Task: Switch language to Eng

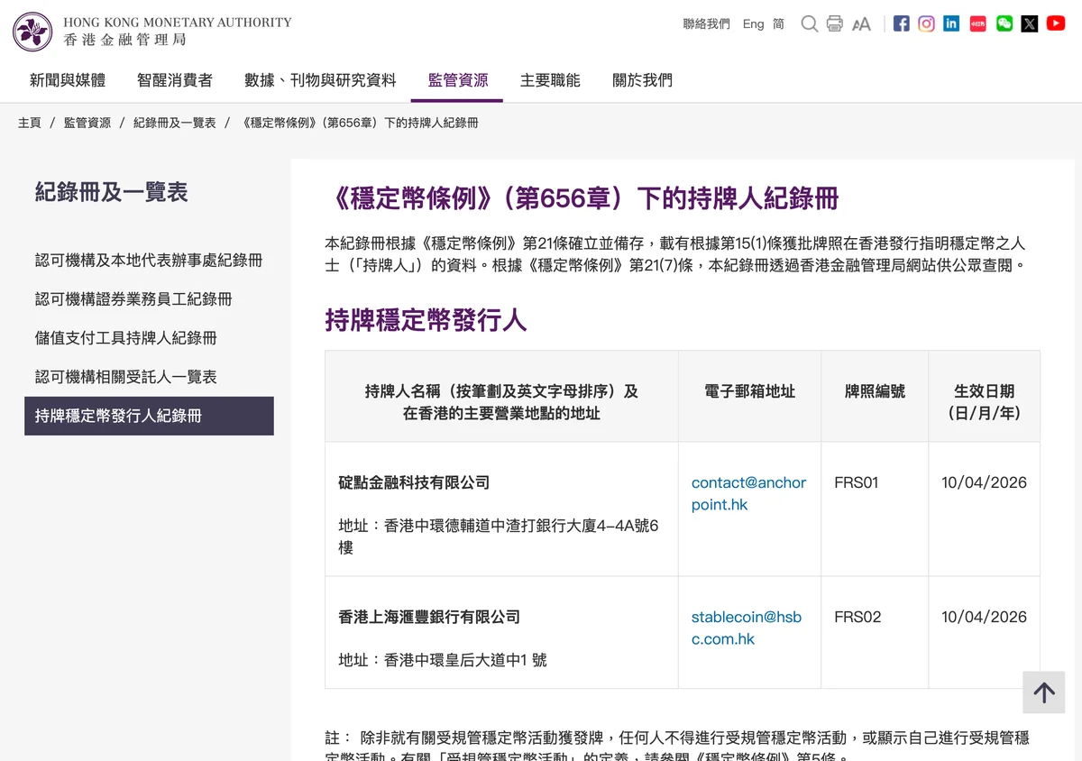Action: 753,24
